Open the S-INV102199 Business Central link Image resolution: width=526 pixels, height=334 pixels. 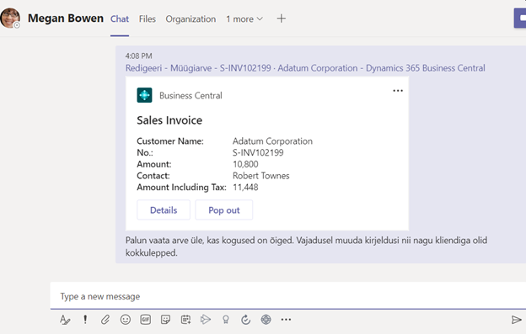(305, 68)
